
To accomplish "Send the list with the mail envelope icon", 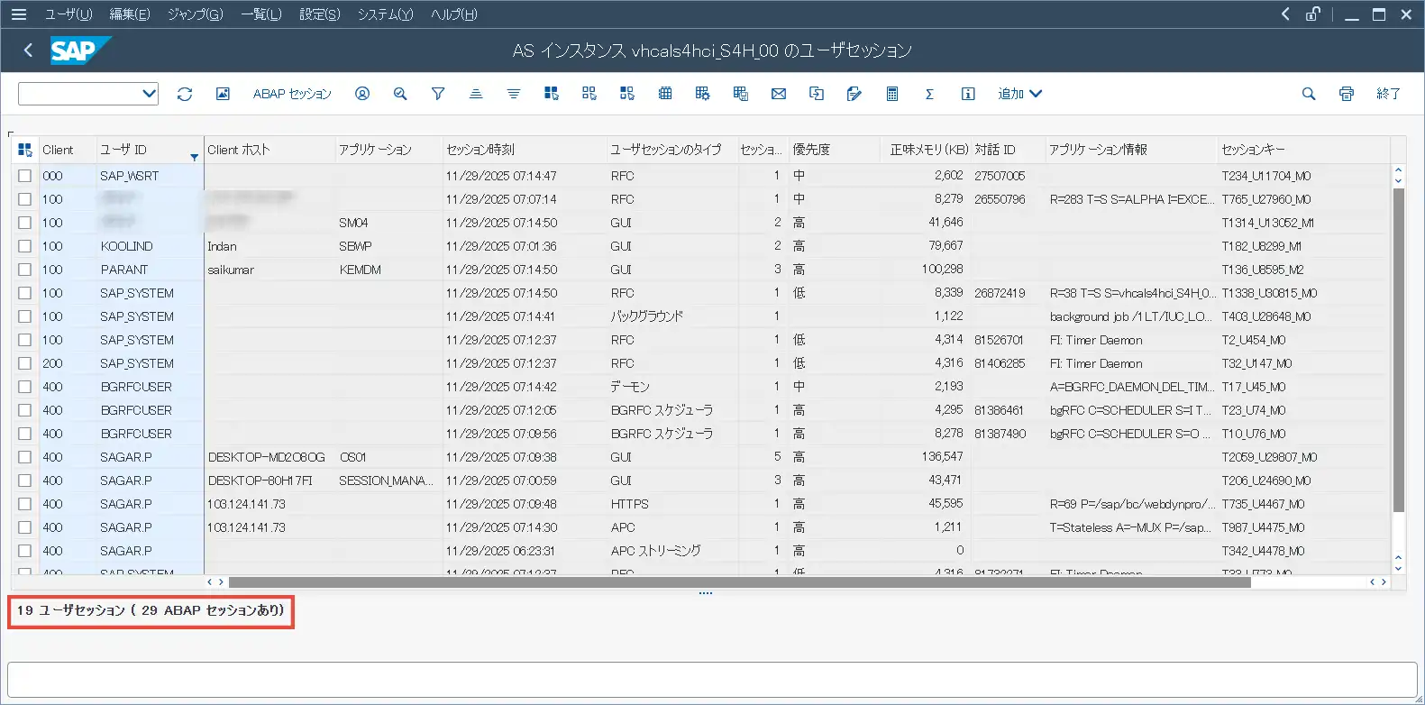I will click(x=779, y=94).
